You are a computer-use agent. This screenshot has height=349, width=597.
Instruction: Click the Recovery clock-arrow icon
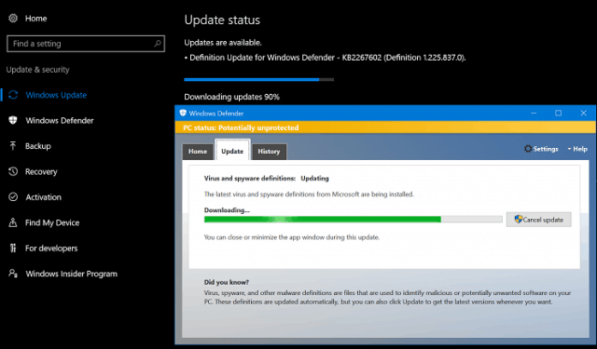[13, 171]
